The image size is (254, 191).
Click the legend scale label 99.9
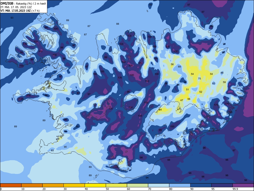click(x=235, y=189)
